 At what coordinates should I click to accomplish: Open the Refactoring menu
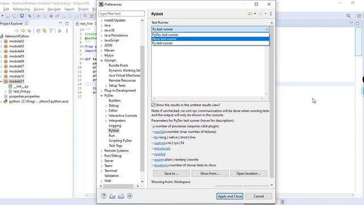pyautogui.click(x=22, y=9)
